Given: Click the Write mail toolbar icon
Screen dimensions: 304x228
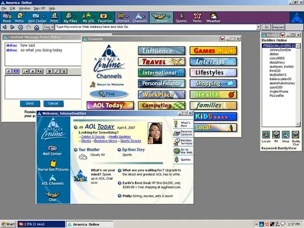Looking at the screenshot, I should pyautogui.click(x=19, y=18).
